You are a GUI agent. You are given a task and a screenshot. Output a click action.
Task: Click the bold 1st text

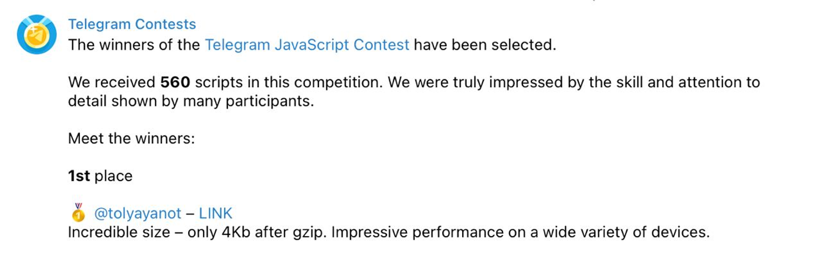pos(79,176)
